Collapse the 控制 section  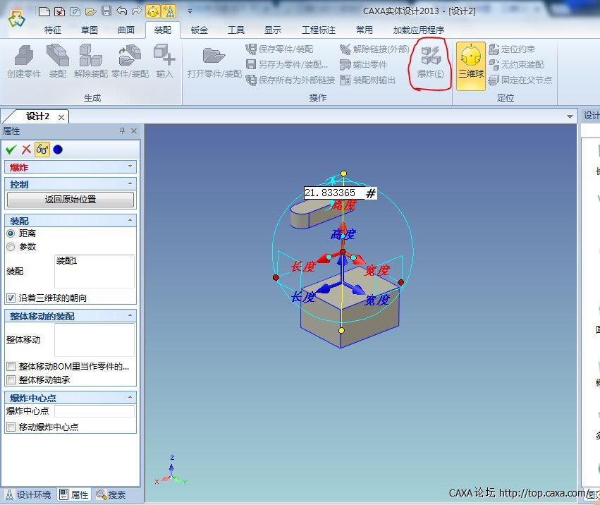click(x=130, y=184)
